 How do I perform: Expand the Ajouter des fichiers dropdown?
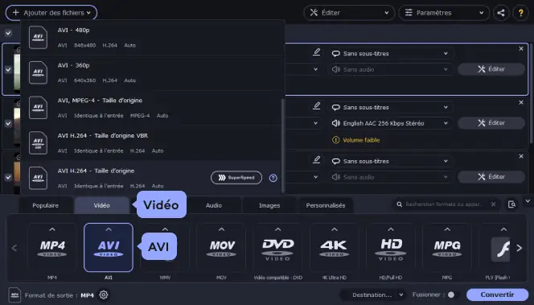point(51,13)
